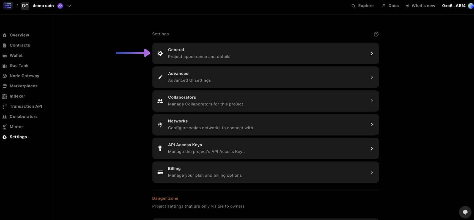
Task: Click the DC project badge thumbnail
Action: tap(25, 5)
